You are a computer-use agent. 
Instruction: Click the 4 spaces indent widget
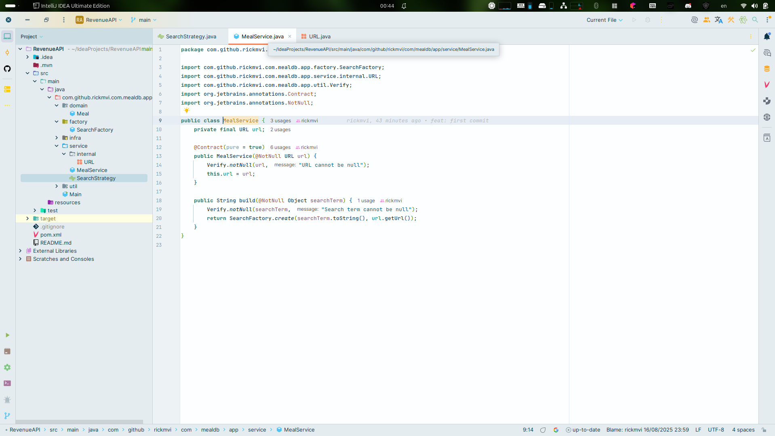click(x=743, y=430)
